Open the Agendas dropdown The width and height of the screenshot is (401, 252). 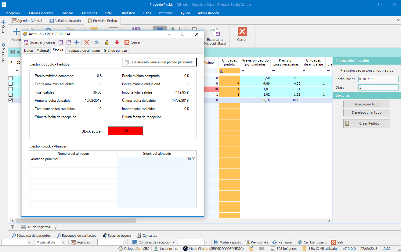82,242
